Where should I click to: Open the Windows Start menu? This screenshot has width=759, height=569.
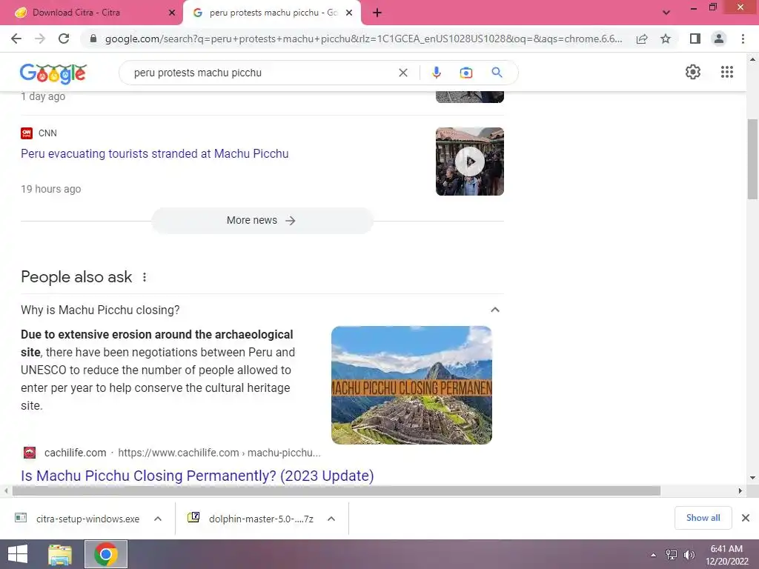[18, 554]
